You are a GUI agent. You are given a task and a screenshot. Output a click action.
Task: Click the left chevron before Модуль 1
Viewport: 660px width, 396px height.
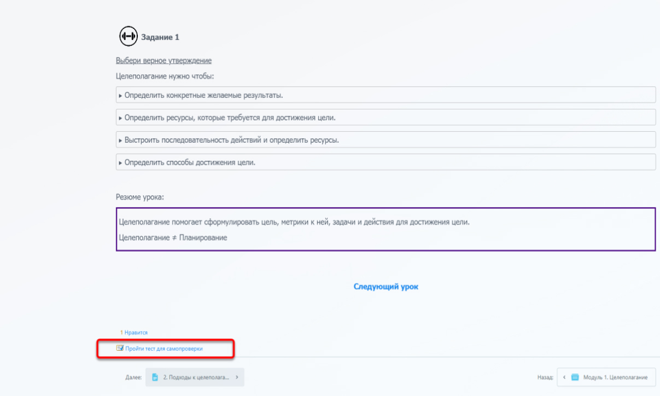tap(564, 377)
